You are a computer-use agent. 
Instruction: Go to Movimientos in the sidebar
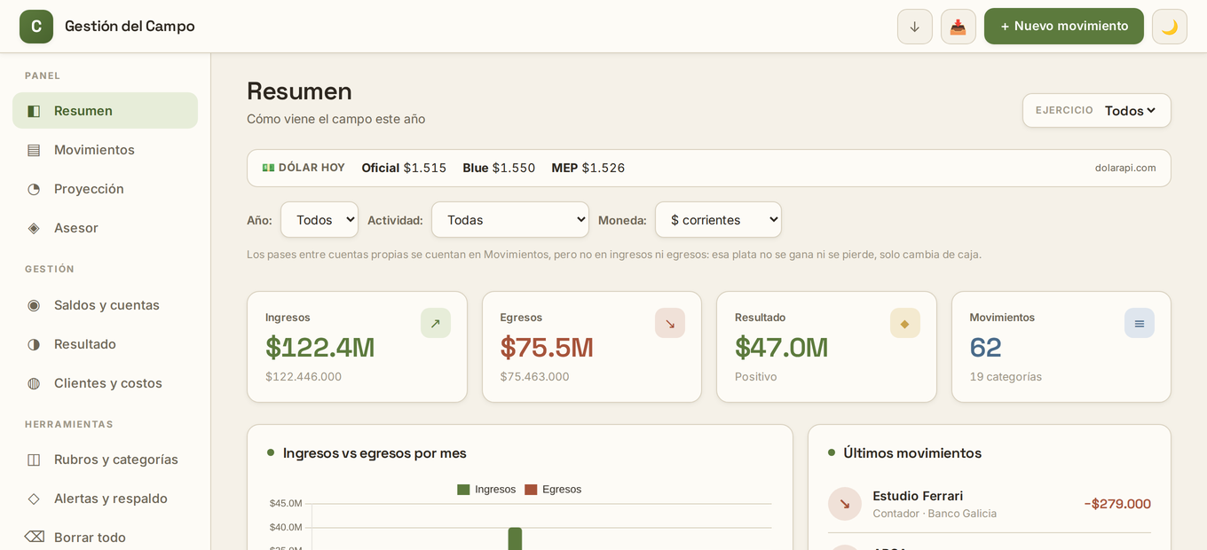105,150
